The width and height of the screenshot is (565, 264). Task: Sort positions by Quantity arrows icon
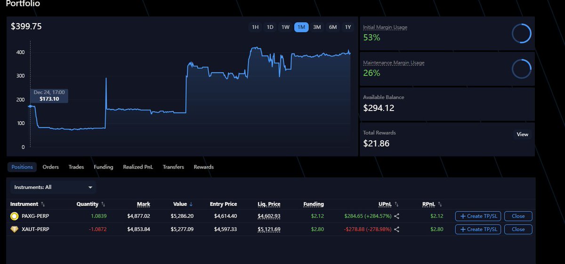(103, 204)
